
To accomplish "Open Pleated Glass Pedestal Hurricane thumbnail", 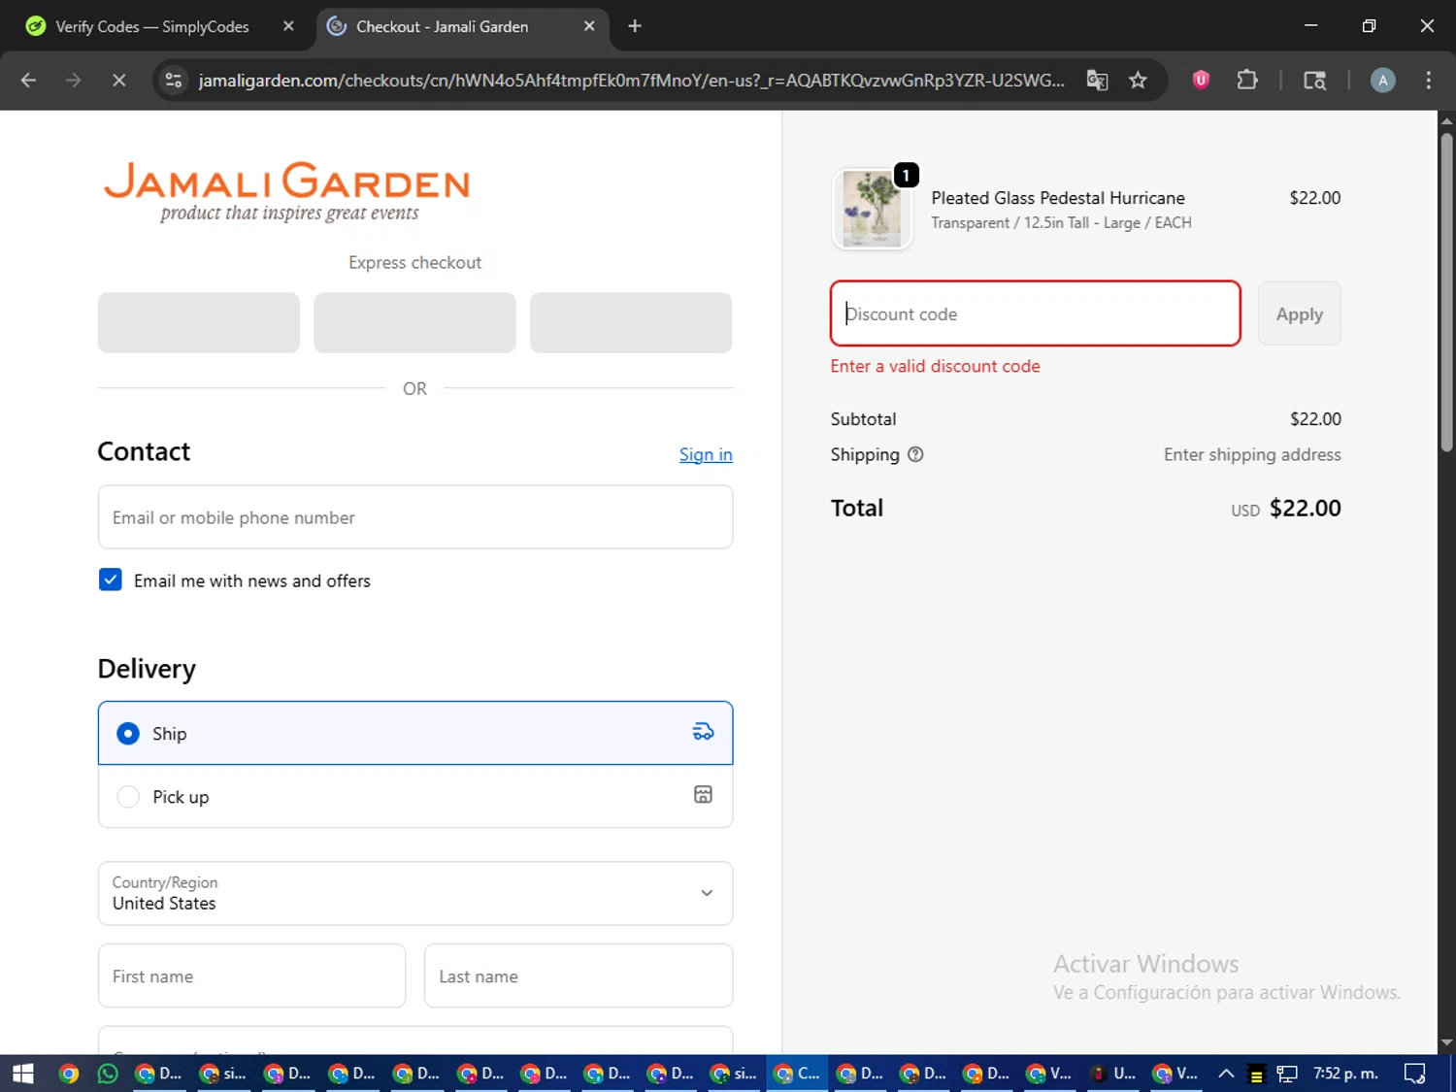I will pyautogui.click(x=872, y=209).
